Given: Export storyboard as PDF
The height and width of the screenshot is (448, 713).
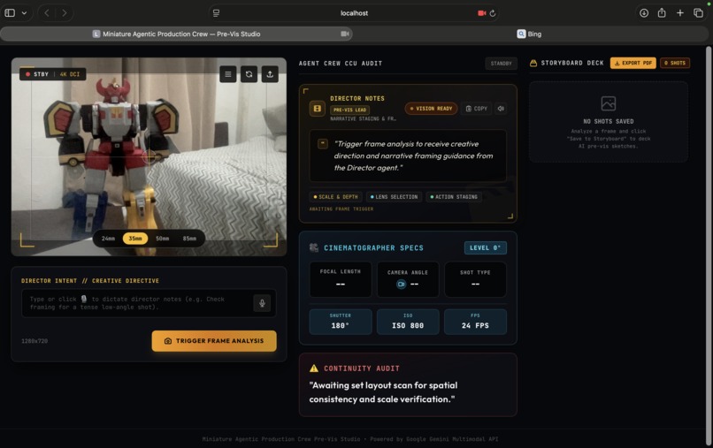Looking at the screenshot, I should 633,63.
